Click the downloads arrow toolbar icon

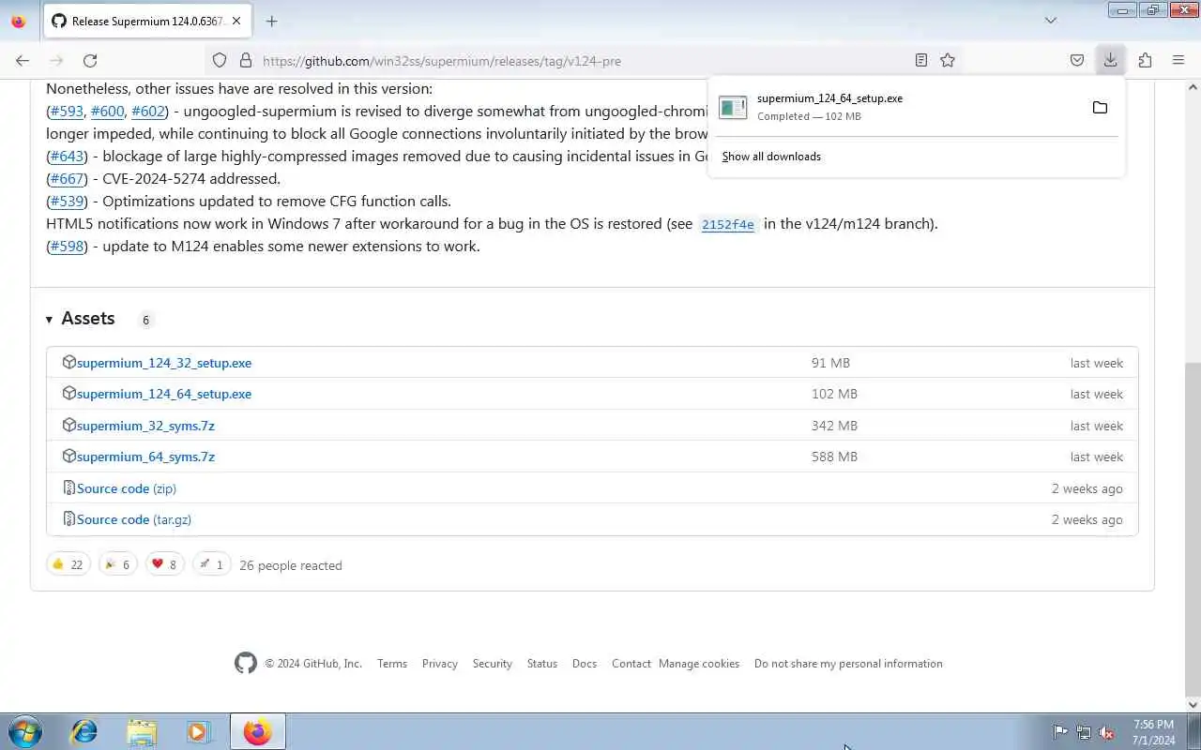(x=1110, y=60)
